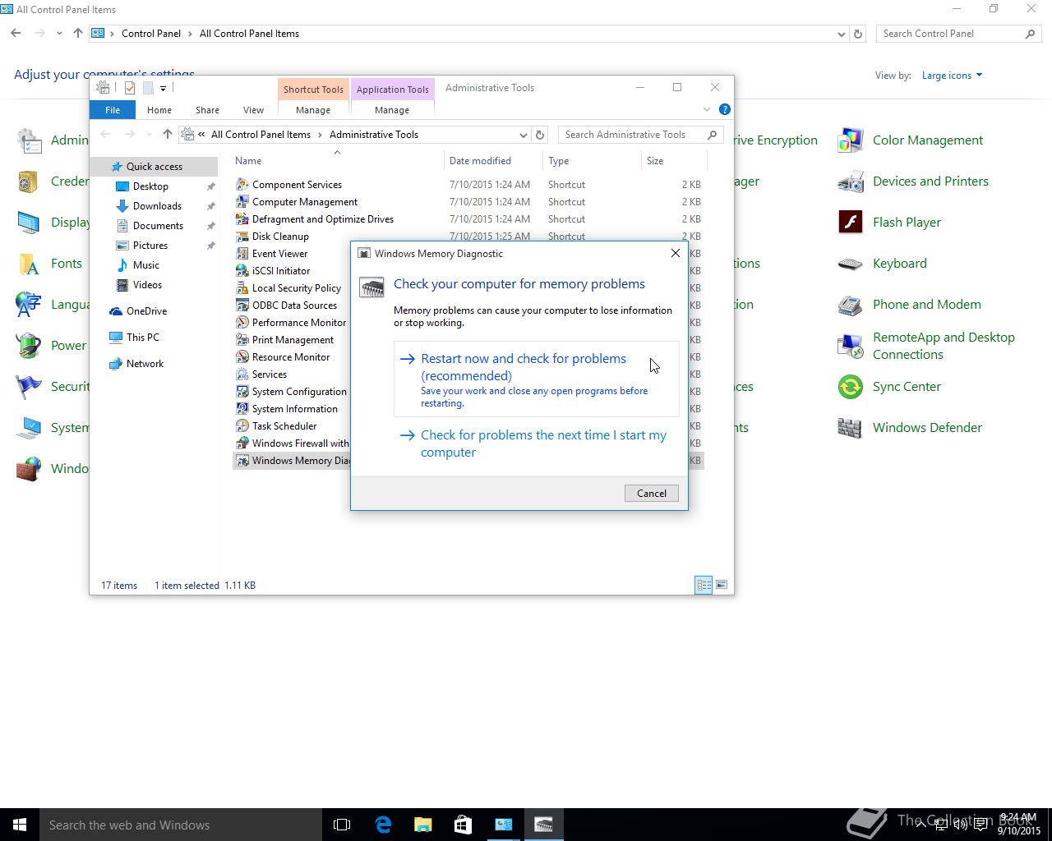This screenshot has height=841, width=1052.
Task: Click the Windows Defender wall icon
Action: (x=850, y=428)
